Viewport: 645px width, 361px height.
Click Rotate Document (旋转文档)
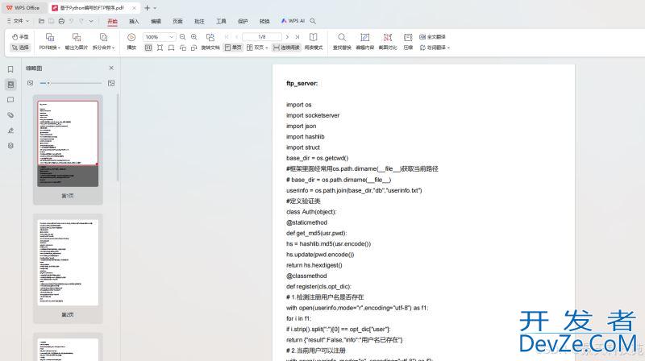(x=210, y=42)
